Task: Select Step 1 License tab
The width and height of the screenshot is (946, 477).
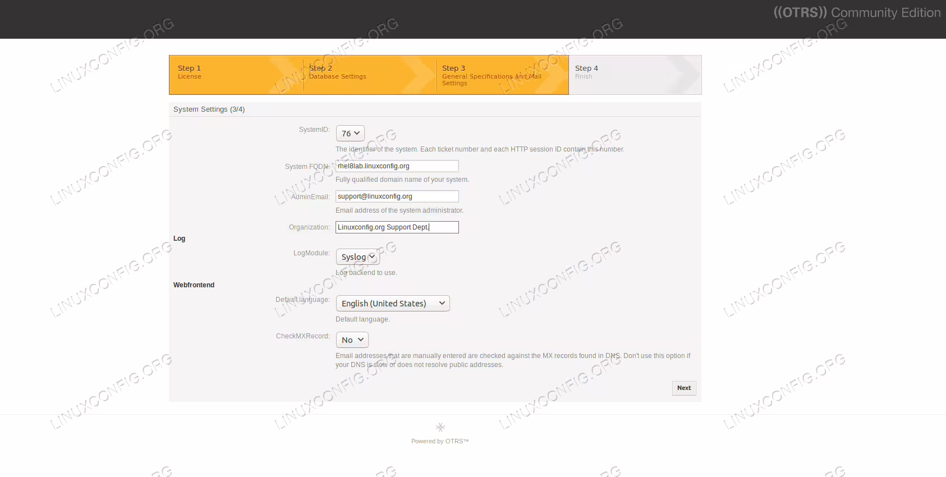Action: 236,75
